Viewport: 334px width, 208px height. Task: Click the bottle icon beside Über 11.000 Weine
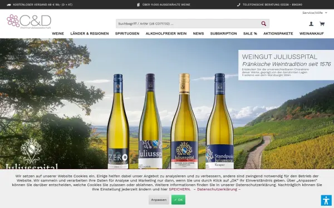click(x=139, y=4)
